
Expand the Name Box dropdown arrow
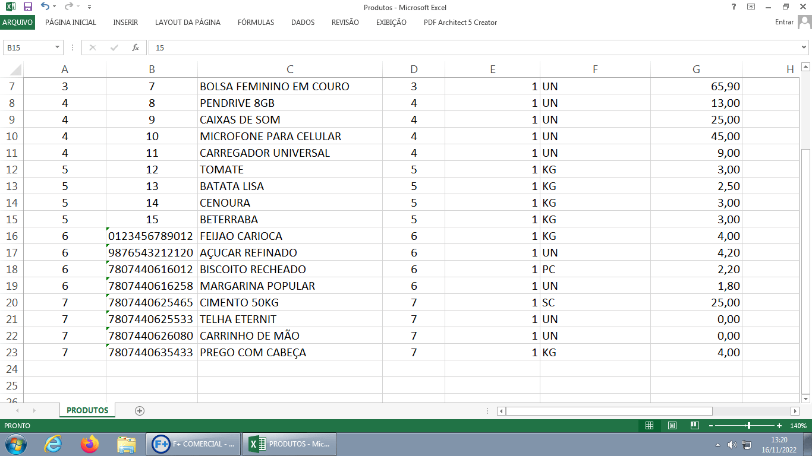pos(58,47)
